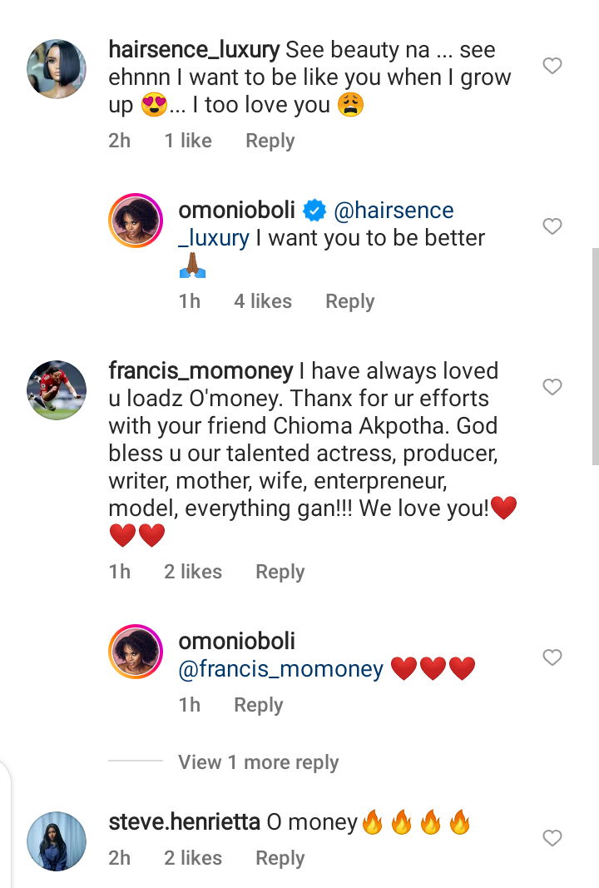
Task: Tap omonioboli's blue verified badge
Action: click(314, 211)
